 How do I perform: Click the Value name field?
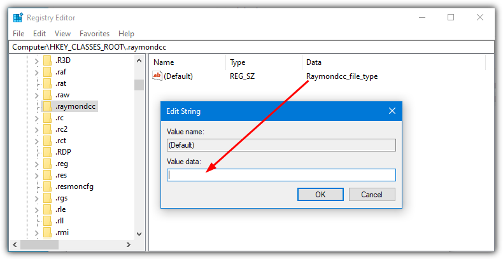point(281,145)
